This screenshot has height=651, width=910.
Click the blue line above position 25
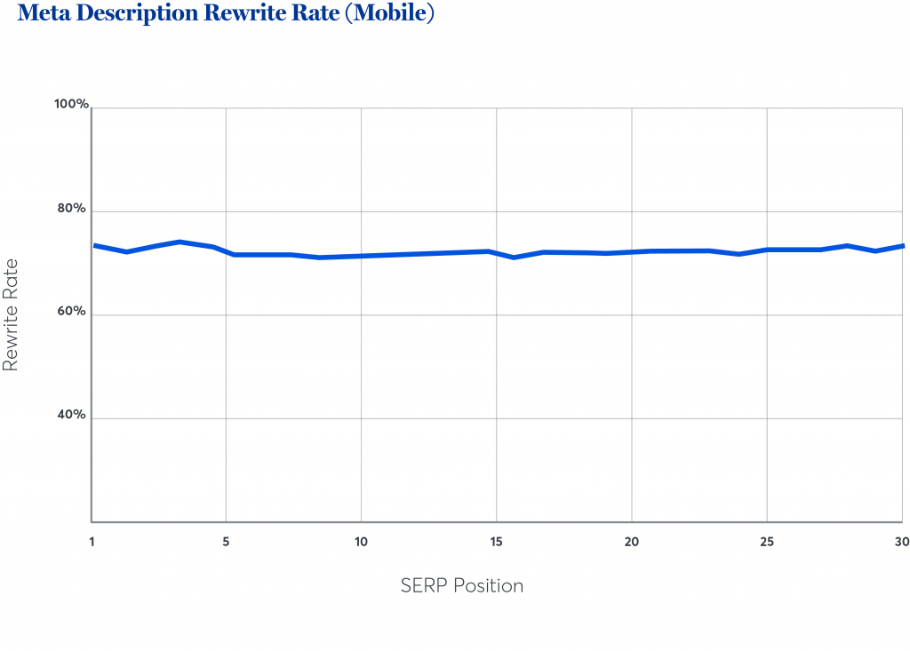tap(766, 250)
